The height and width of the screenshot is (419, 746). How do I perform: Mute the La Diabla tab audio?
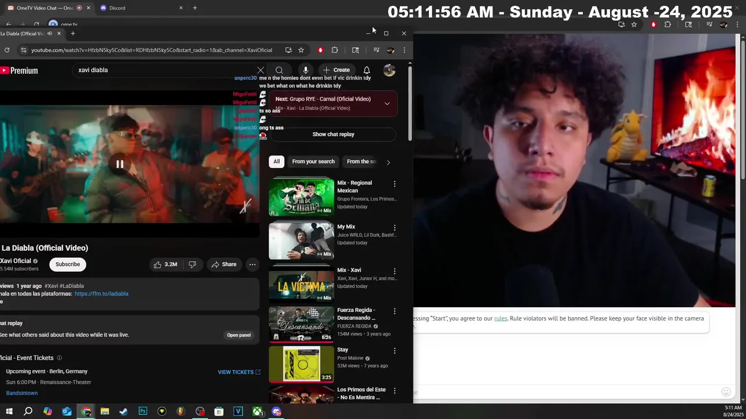tap(50, 34)
